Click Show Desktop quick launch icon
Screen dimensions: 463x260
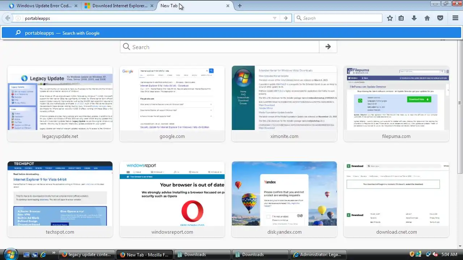[x=26, y=255]
